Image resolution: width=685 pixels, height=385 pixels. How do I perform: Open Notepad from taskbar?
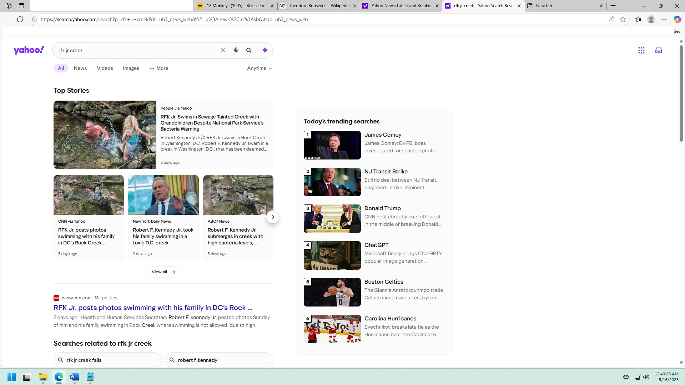pos(90,377)
